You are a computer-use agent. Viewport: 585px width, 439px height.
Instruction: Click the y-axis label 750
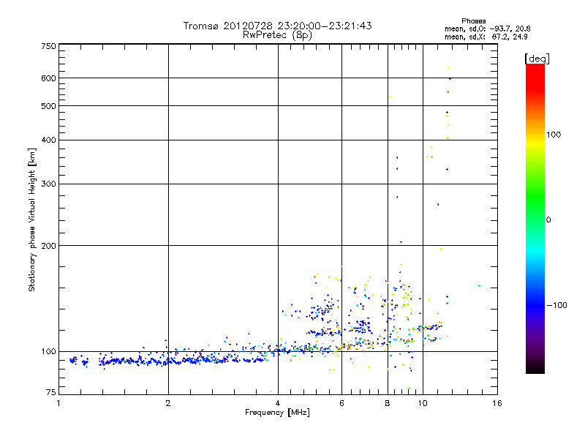tap(48, 46)
